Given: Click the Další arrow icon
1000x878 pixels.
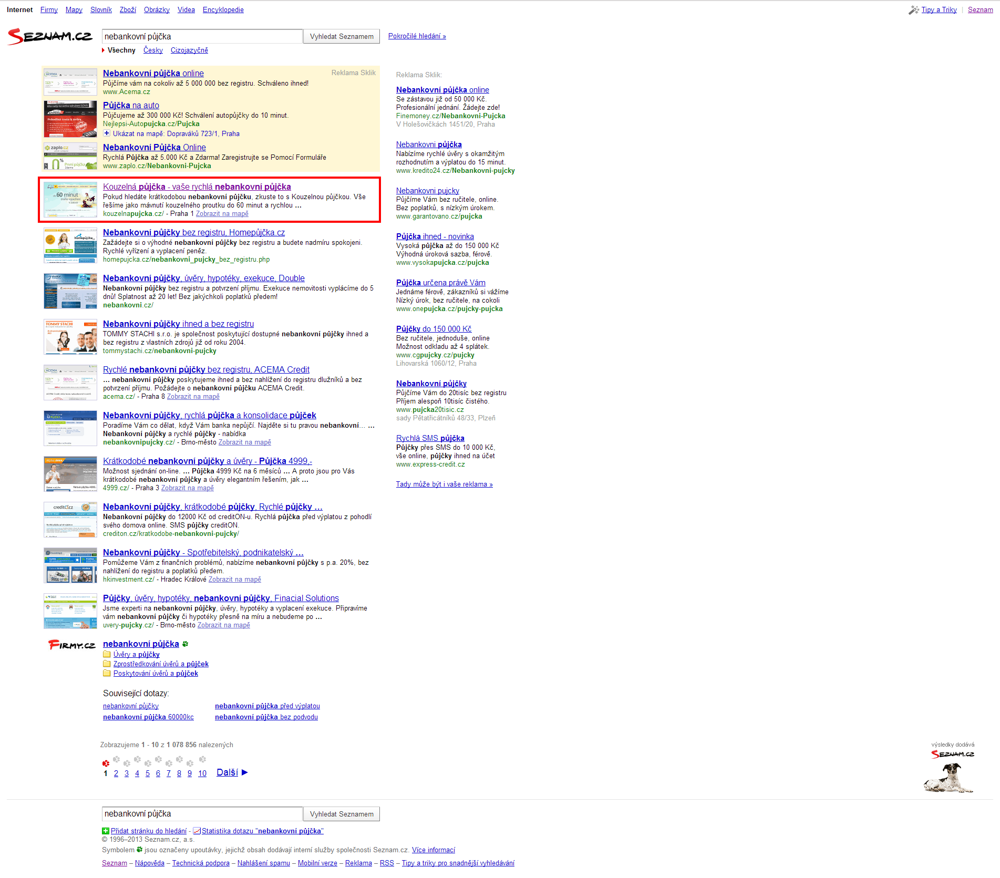Looking at the screenshot, I should 244,772.
